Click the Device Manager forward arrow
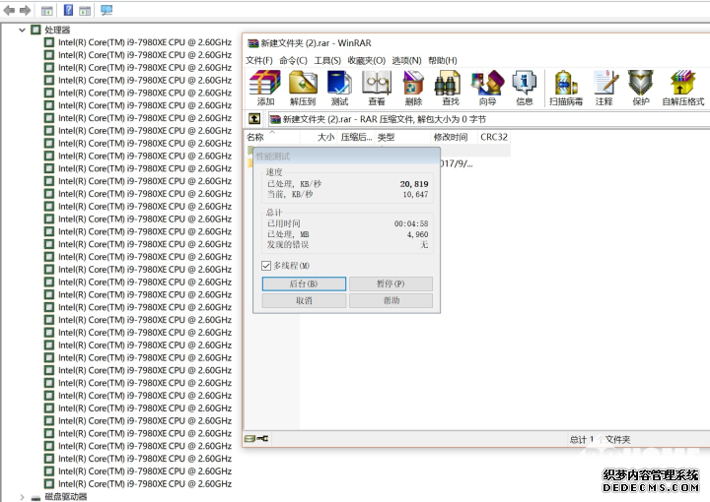710x502 pixels. (26, 10)
